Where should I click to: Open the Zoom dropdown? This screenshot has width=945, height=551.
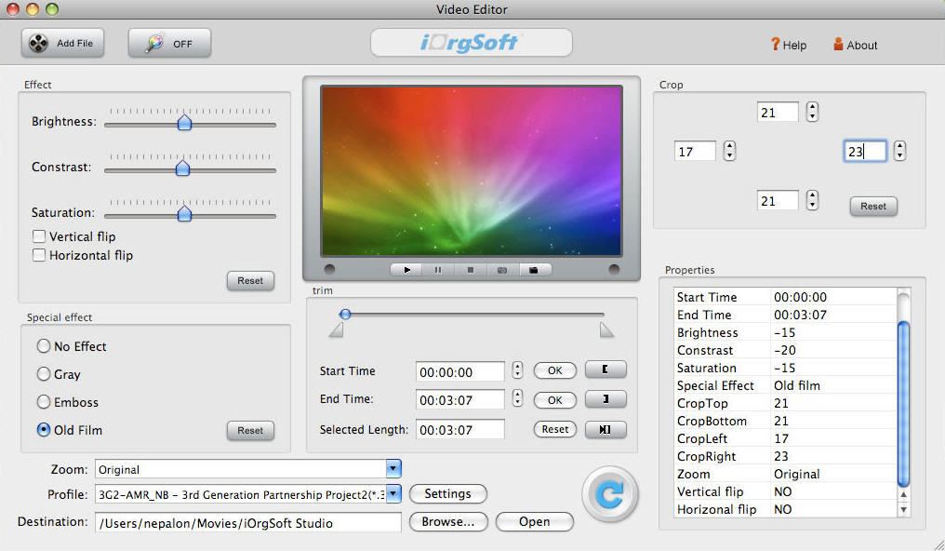(x=393, y=469)
